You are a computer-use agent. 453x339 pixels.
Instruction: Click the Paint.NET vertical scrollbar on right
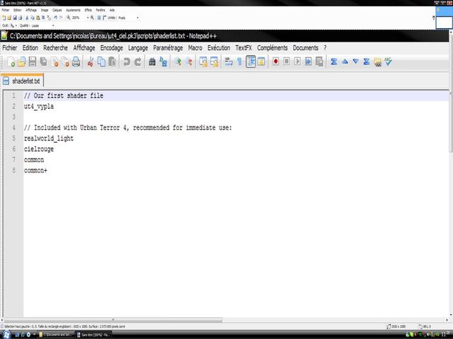[451, 93]
